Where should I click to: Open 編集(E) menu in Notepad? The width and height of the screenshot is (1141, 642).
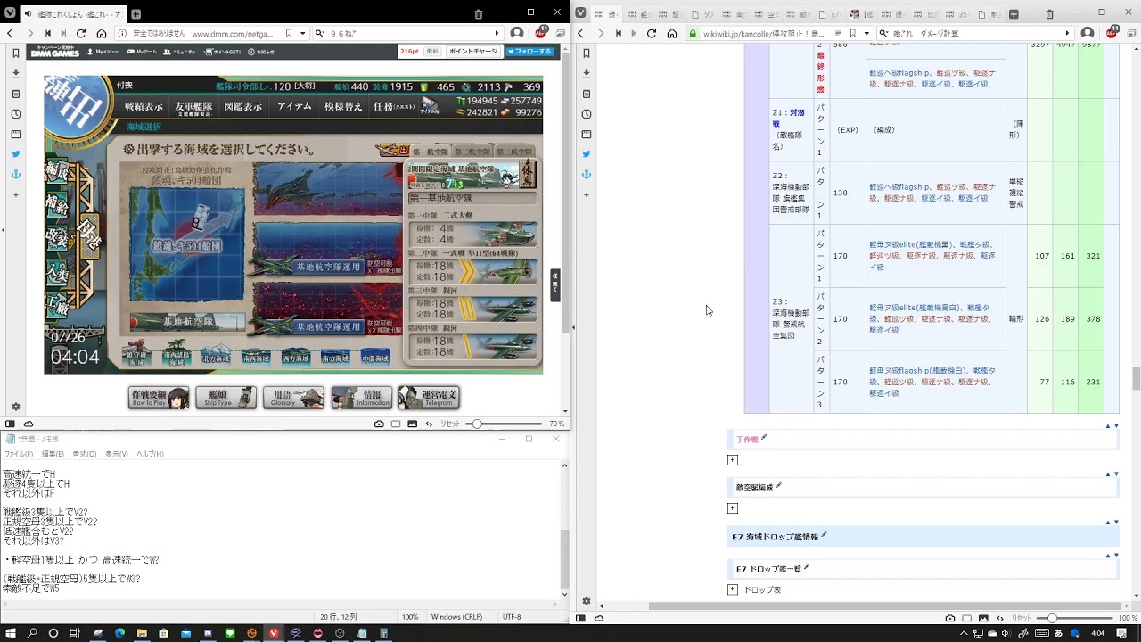pyautogui.click(x=54, y=454)
